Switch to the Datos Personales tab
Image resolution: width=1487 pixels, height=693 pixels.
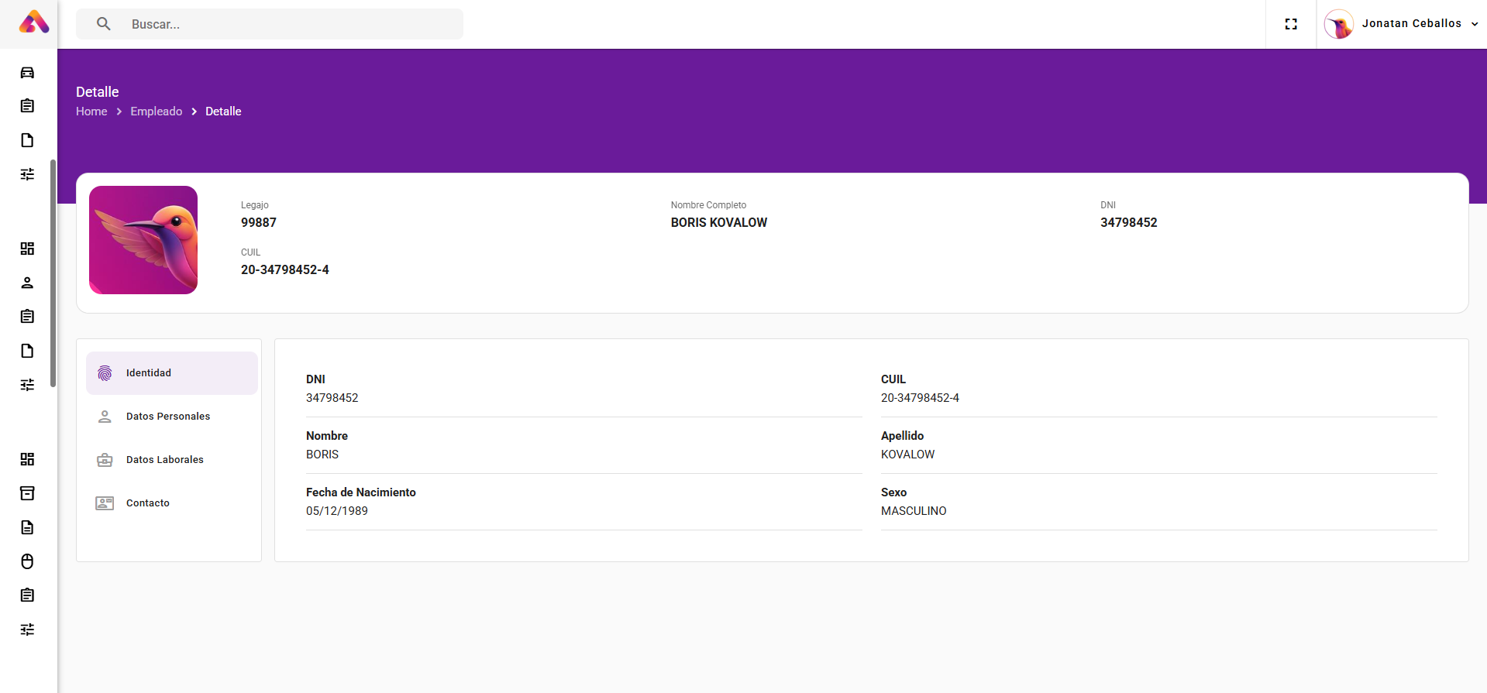[168, 417]
